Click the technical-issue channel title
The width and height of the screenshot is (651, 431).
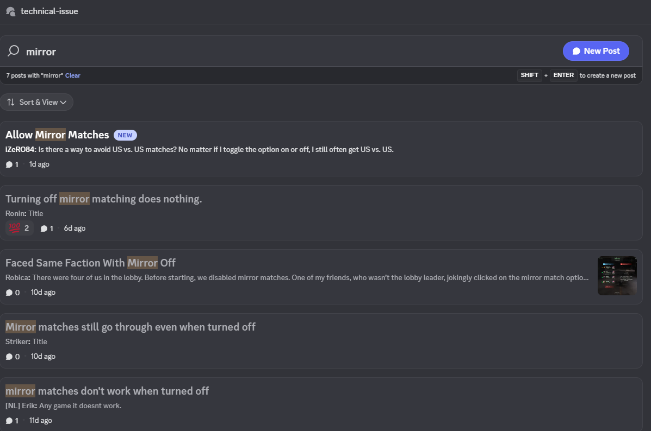[49, 11]
